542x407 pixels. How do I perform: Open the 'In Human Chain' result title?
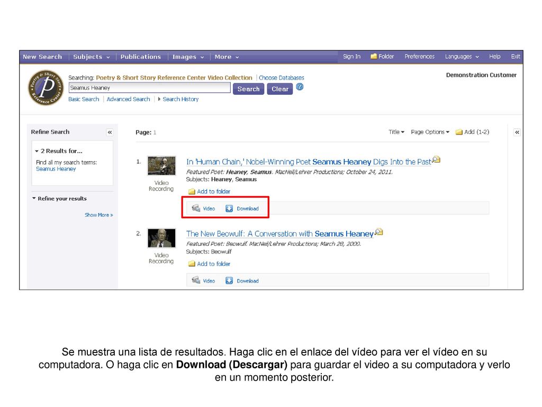tap(309, 162)
